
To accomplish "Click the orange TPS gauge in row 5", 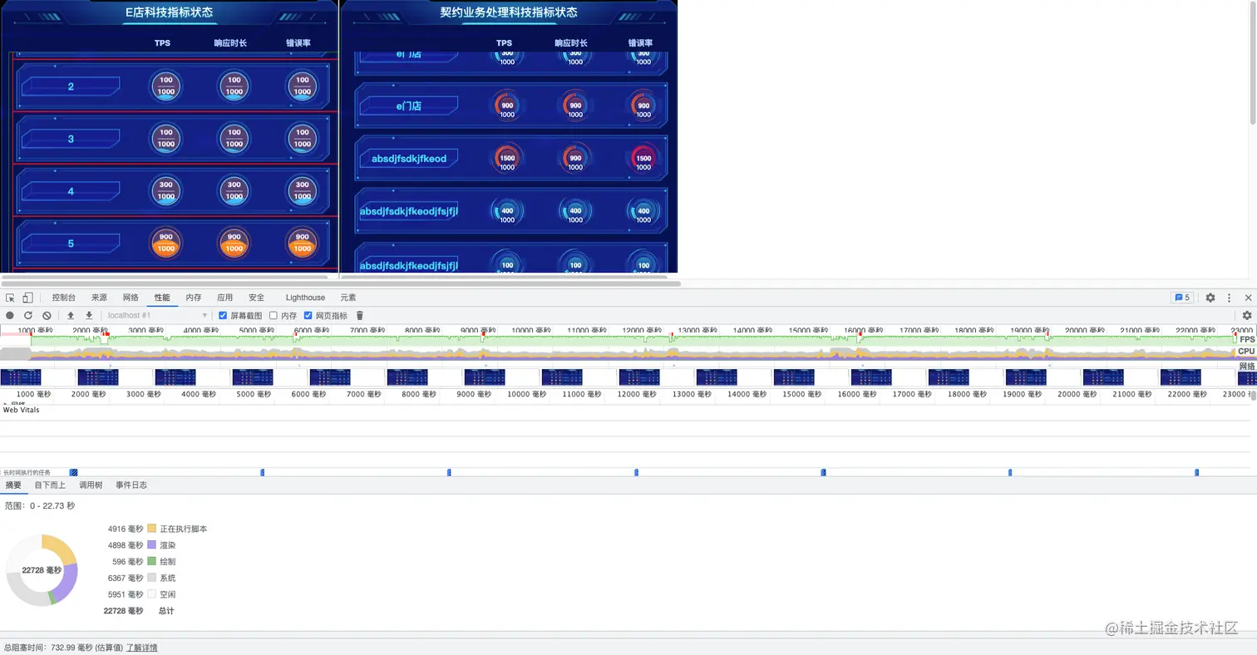I will (x=166, y=243).
